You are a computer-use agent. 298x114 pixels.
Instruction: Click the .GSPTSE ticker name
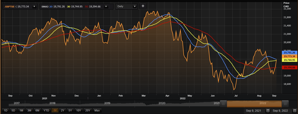coord(9,7)
